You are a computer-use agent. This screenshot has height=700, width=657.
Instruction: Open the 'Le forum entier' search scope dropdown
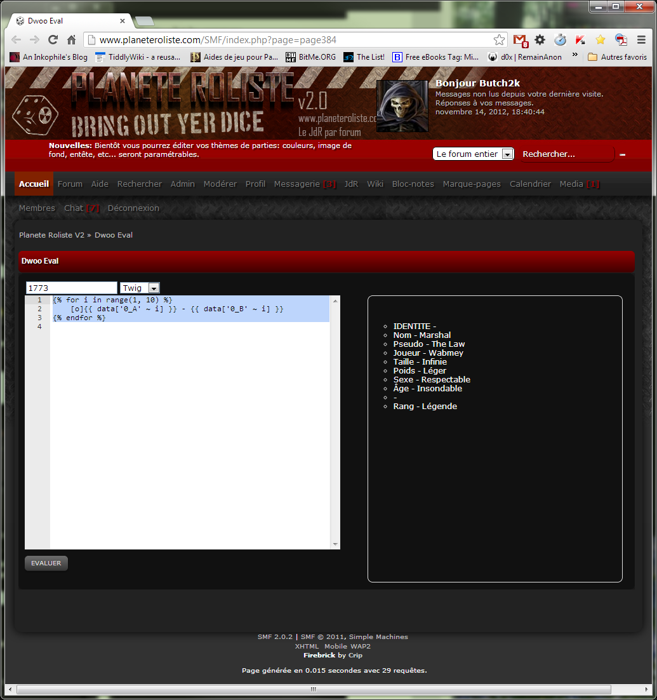click(473, 154)
